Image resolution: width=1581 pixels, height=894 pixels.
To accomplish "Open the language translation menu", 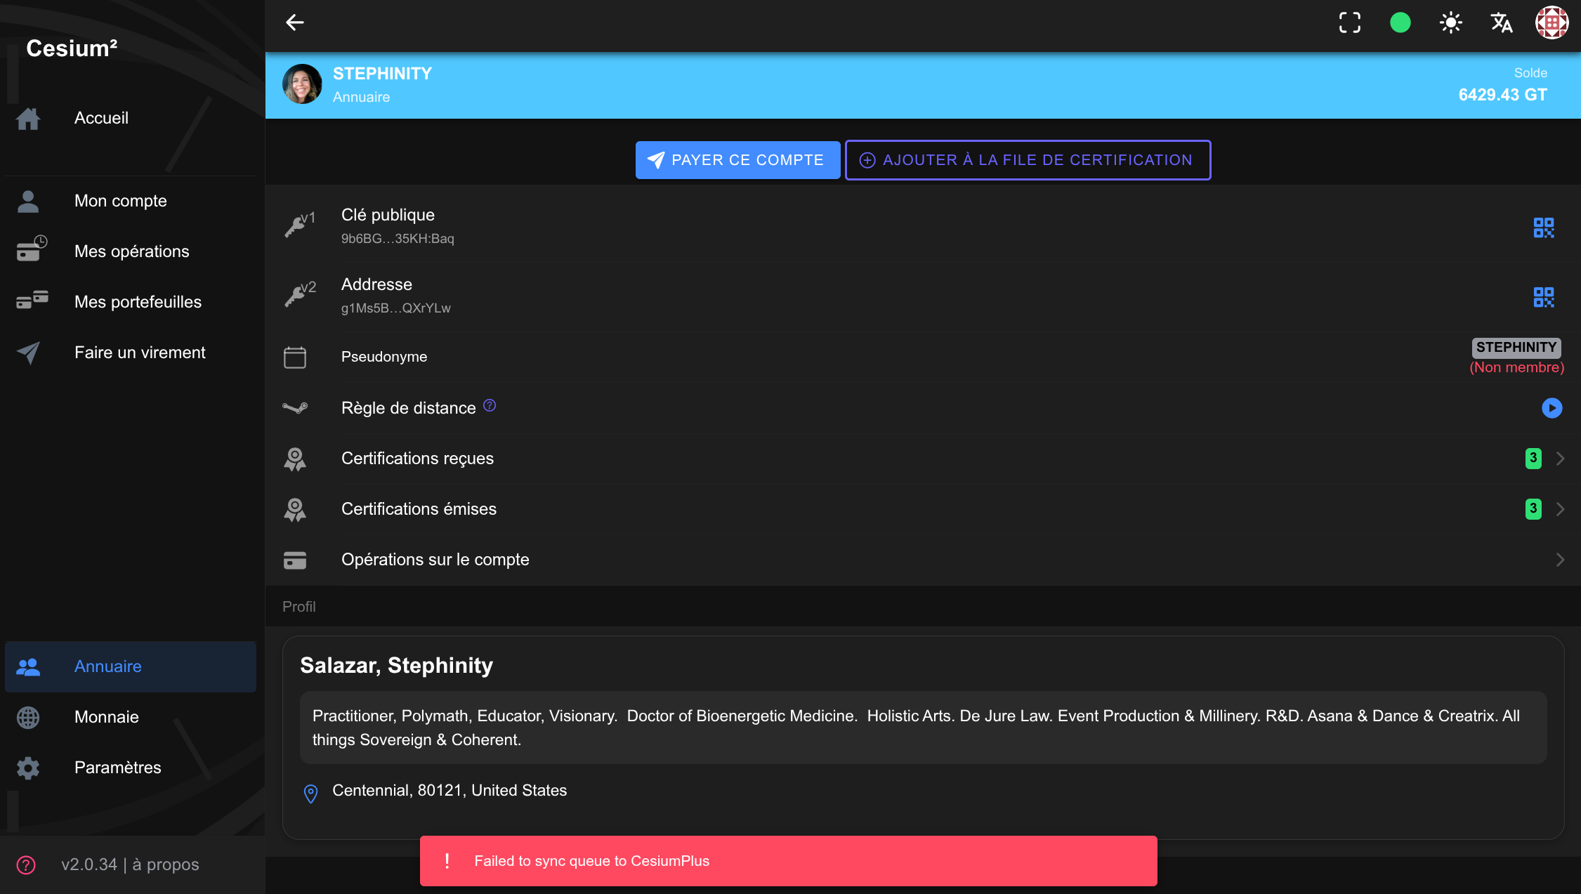I will pyautogui.click(x=1501, y=22).
